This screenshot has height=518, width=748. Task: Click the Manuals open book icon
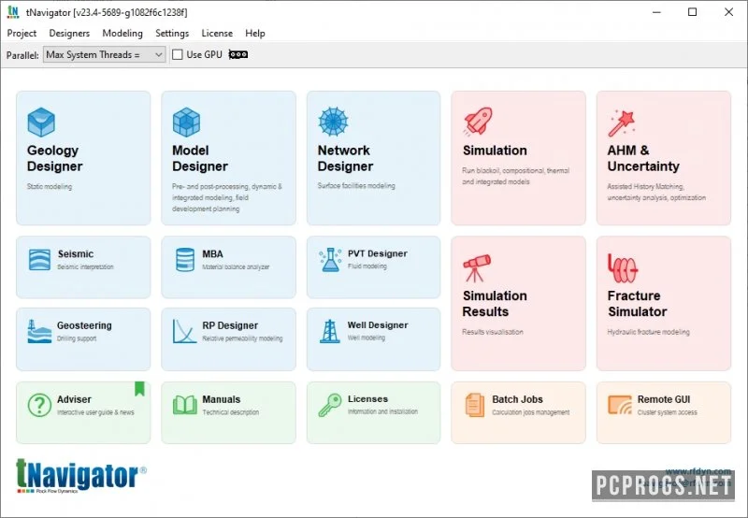(184, 405)
